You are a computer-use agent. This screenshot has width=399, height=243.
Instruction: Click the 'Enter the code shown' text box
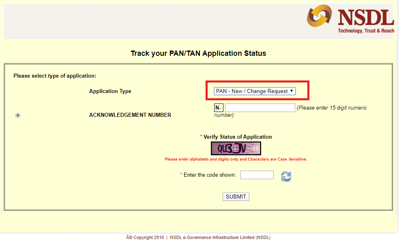257,175
